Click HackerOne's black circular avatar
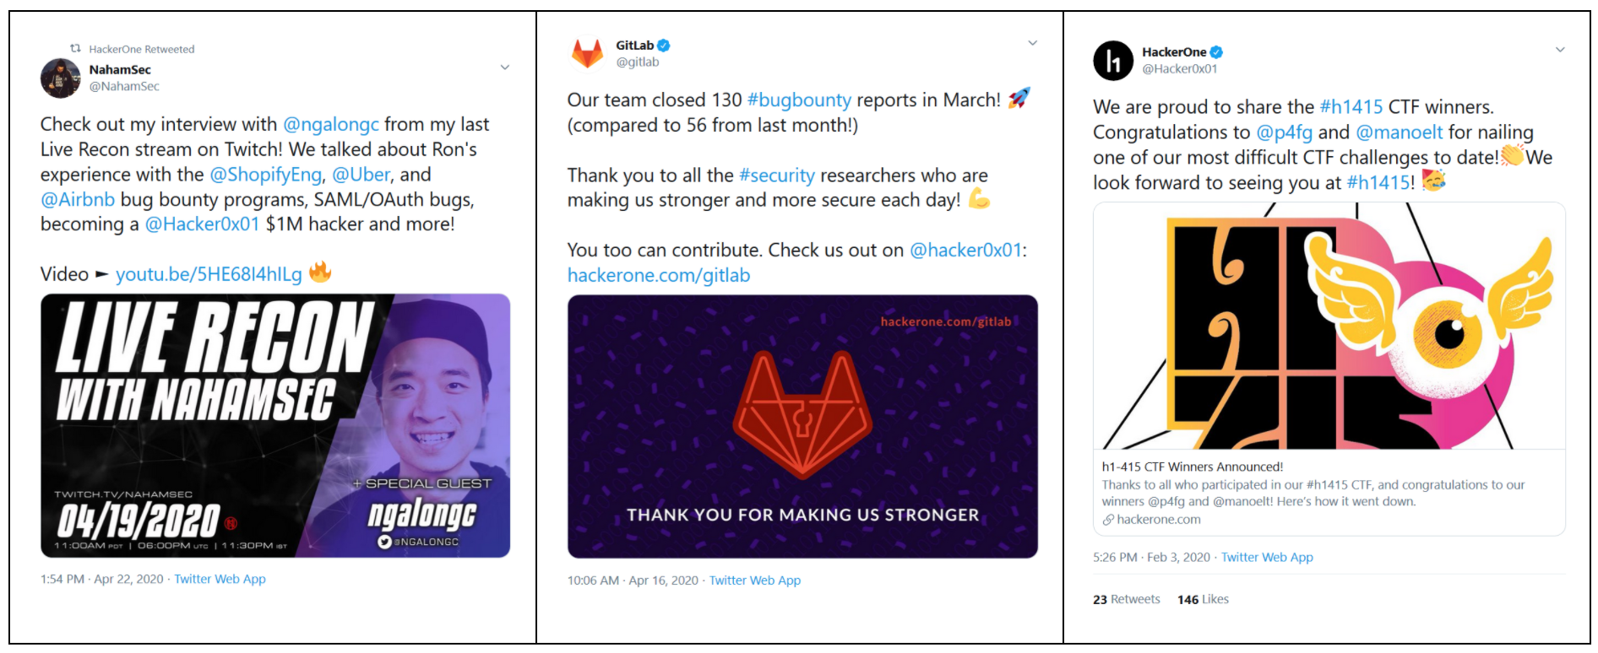 [x=1113, y=61]
